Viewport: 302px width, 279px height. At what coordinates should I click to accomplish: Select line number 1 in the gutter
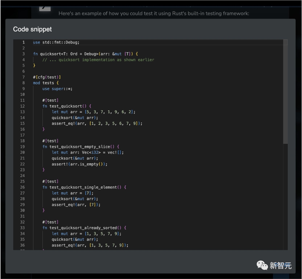[x=23, y=42]
